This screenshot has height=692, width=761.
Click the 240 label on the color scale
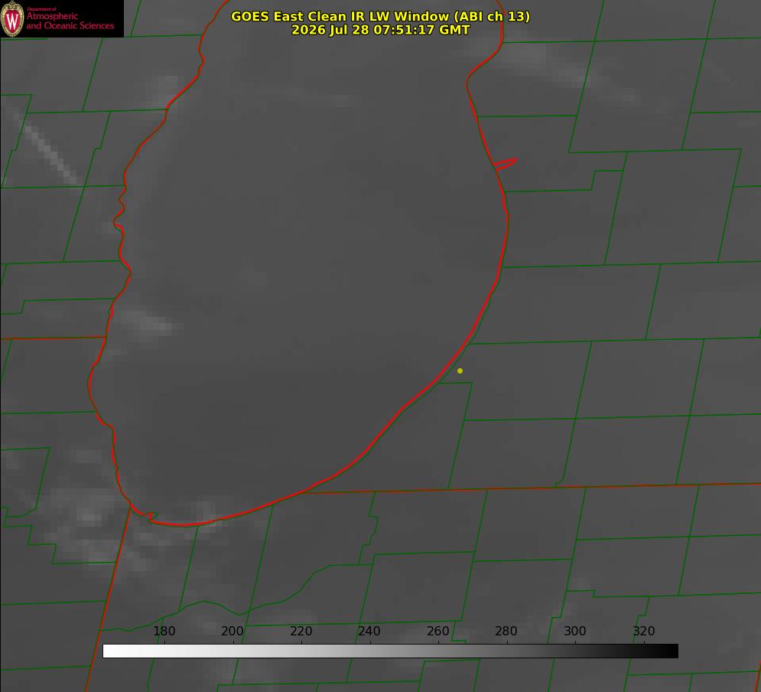[369, 631]
